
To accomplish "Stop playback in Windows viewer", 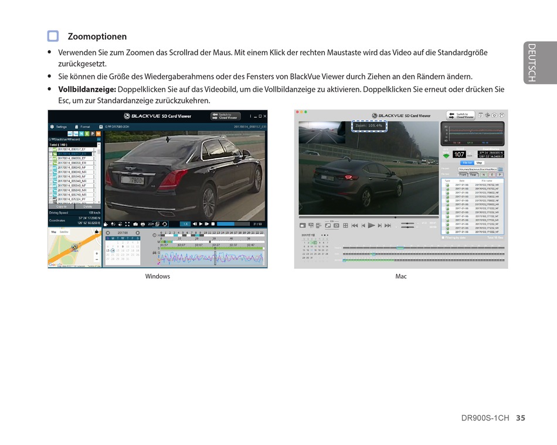I will click(213, 224).
